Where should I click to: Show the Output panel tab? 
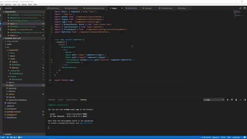click(61, 100)
